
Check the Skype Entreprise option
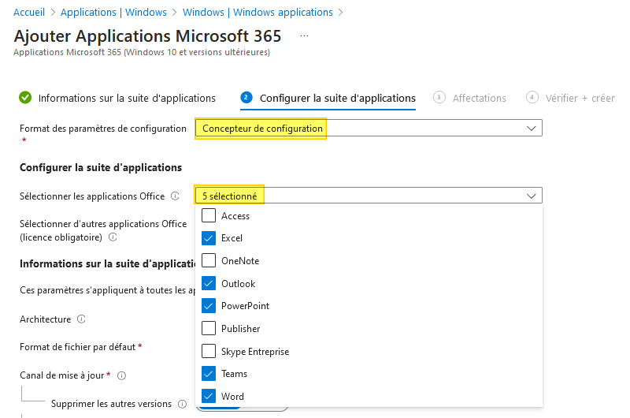[x=209, y=351]
